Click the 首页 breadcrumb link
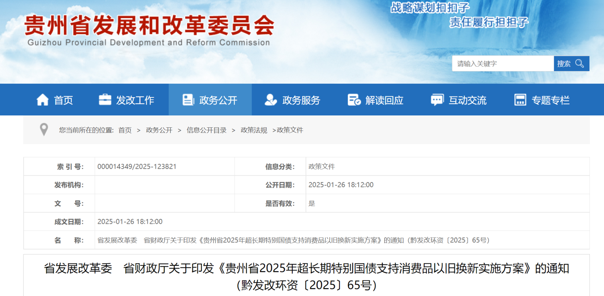The image size is (604, 296). (x=125, y=130)
